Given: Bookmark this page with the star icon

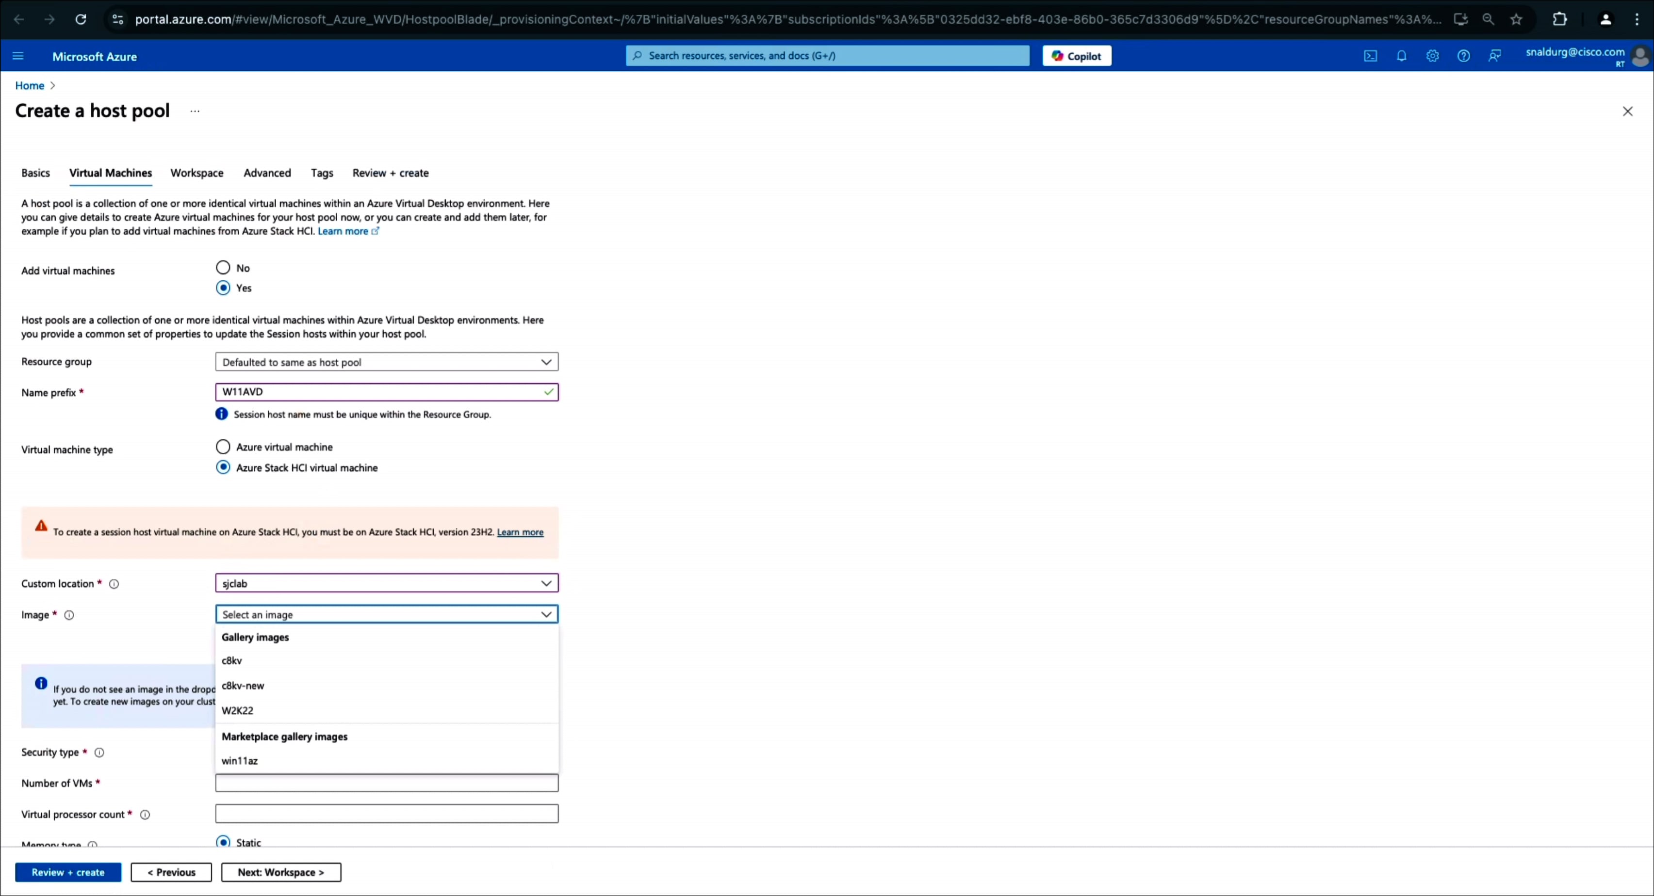Looking at the screenshot, I should tap(1517, 19).
